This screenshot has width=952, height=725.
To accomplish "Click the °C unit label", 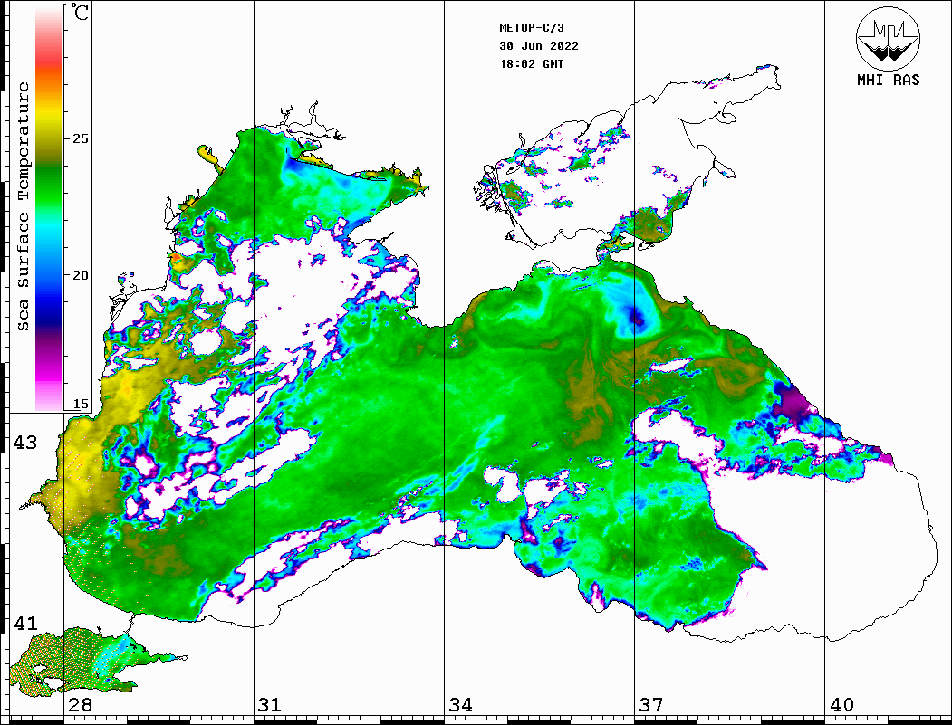I will tap(80, 12).
